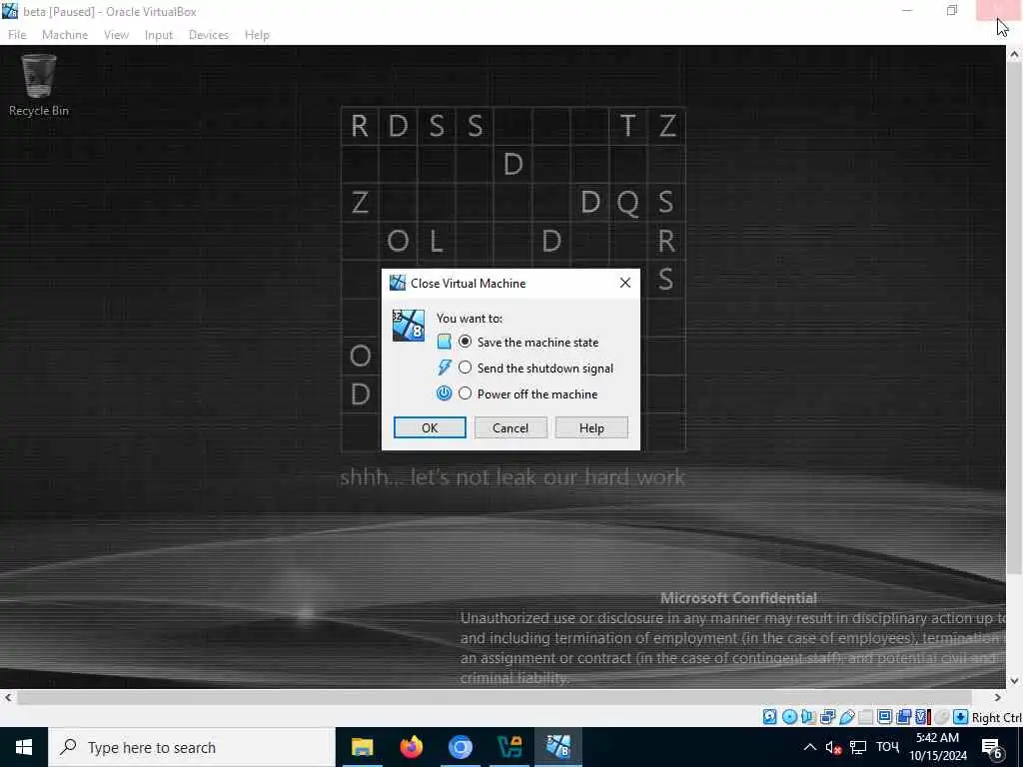This screenshot has width=1023, height=767.
Task: Open the Windows Start menu
Action: tap(24, 747)
